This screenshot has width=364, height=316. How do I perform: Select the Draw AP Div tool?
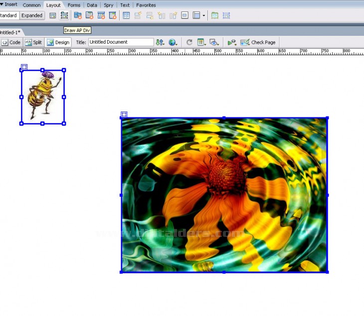(x=64, y=15)
